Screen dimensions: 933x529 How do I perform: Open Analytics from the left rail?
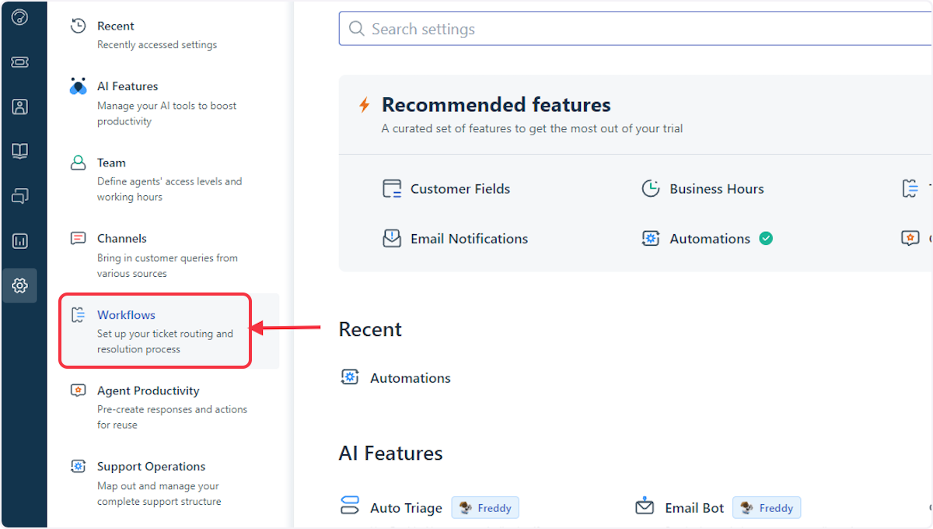21,240
